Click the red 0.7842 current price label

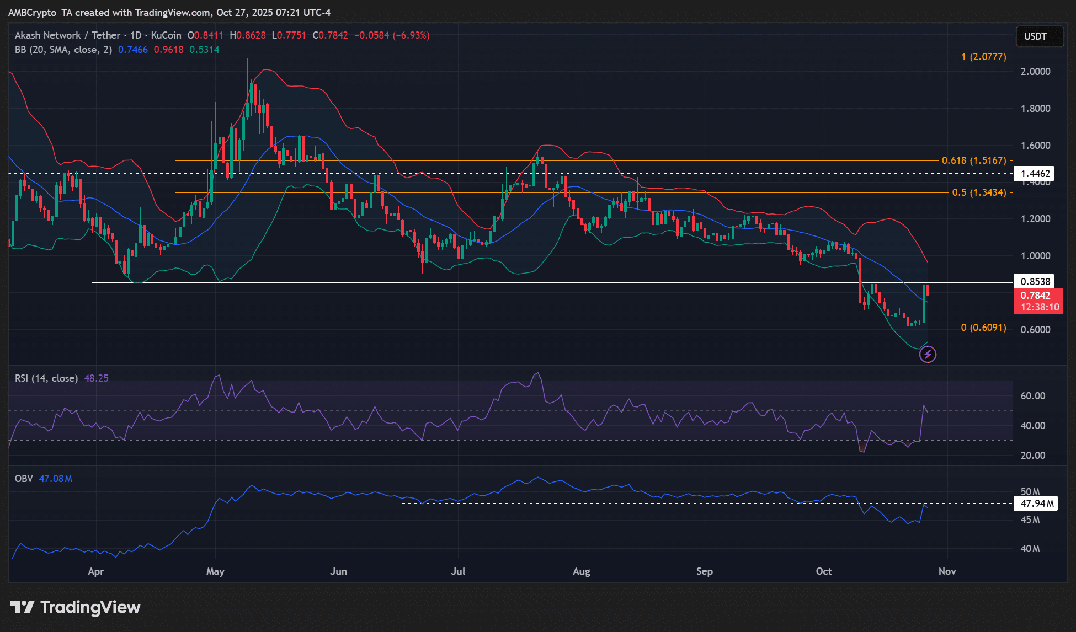pyautogui.click(x=1037, y=296)
